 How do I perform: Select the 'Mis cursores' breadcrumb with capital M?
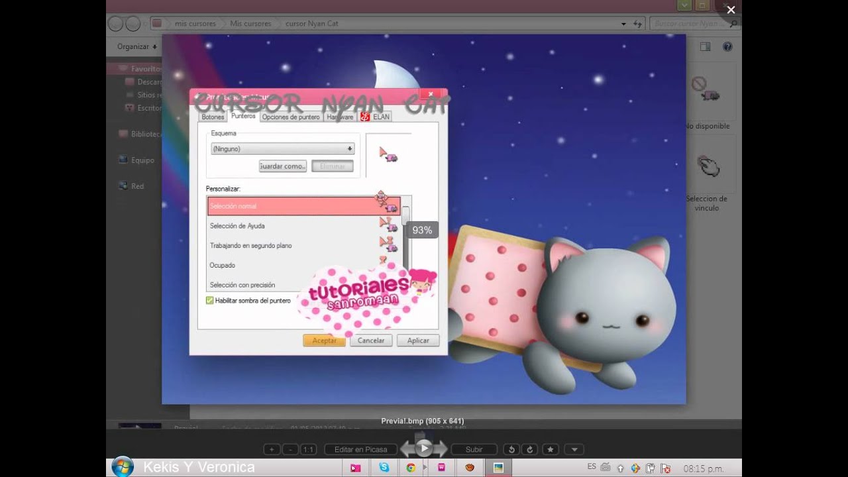pyautogui.click(x=250, y=24)
